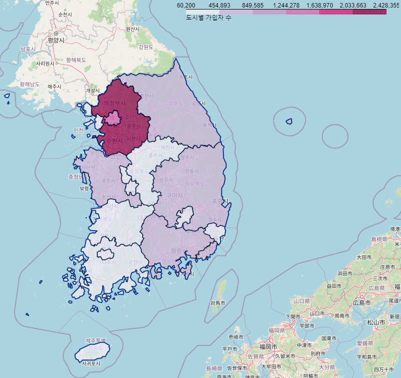This screenshot has width=401, height=378.
Task: Click the 別府市 Beppu label
Action: 318,353
